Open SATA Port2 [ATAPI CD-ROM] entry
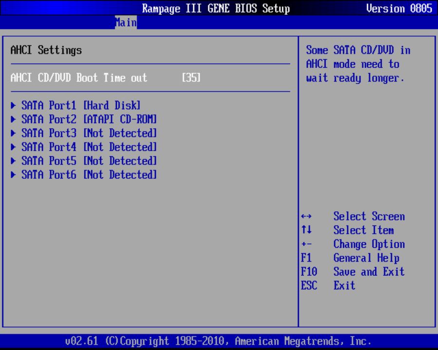Image resolution: width=438 pixels, height=350 pixels. point(89,120)
